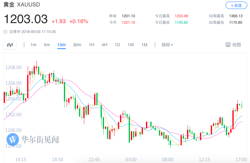The width and height of the screenshot is (250, 163).
Task: Click the 17:00 time axis label
Action: point(241,160)
